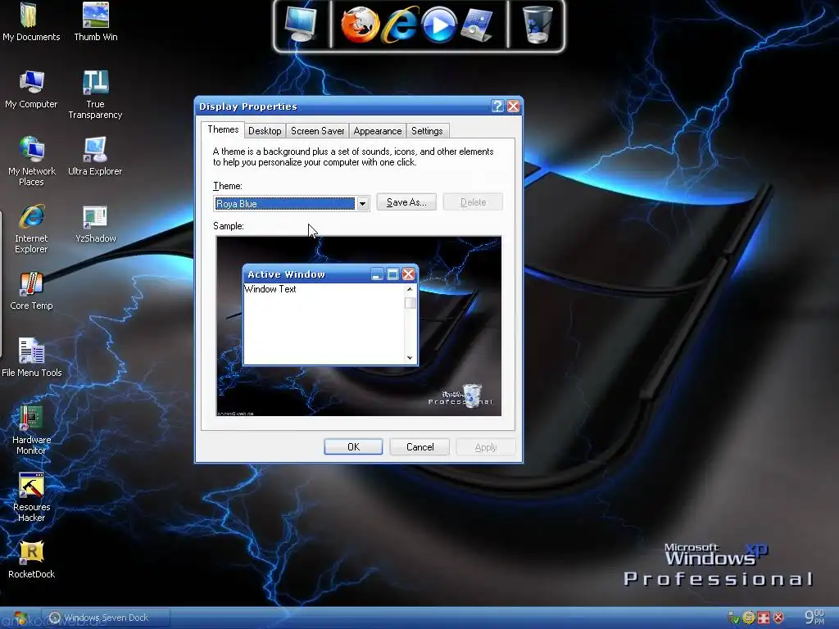The width and height of the screenshot is (839, 629).
Task: Launch True Transparency desktop icon
Action: pyautogui.click(x=95, y=95)
